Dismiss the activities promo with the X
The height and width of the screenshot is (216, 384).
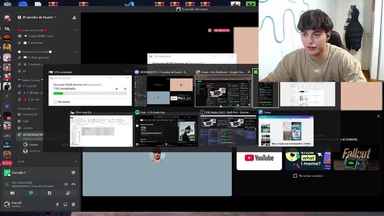378,116
